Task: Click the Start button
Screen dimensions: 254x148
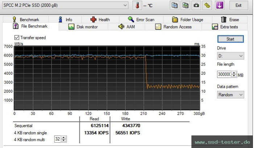Action: click(x=230, y=39)
